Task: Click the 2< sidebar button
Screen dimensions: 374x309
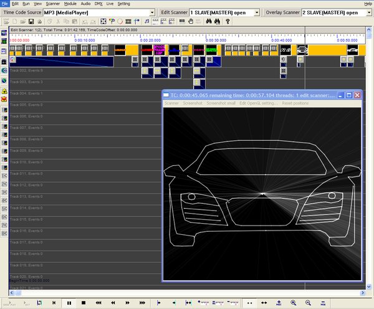Action: (4, 184)
